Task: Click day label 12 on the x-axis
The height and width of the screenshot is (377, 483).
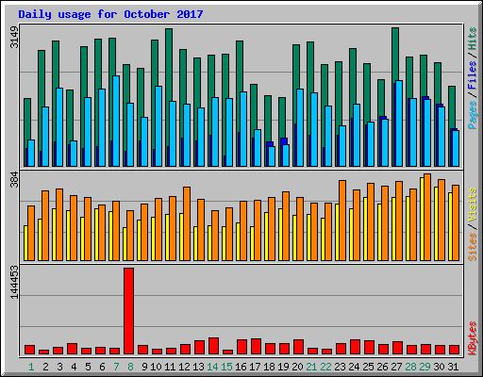Action: click(184, 367)
